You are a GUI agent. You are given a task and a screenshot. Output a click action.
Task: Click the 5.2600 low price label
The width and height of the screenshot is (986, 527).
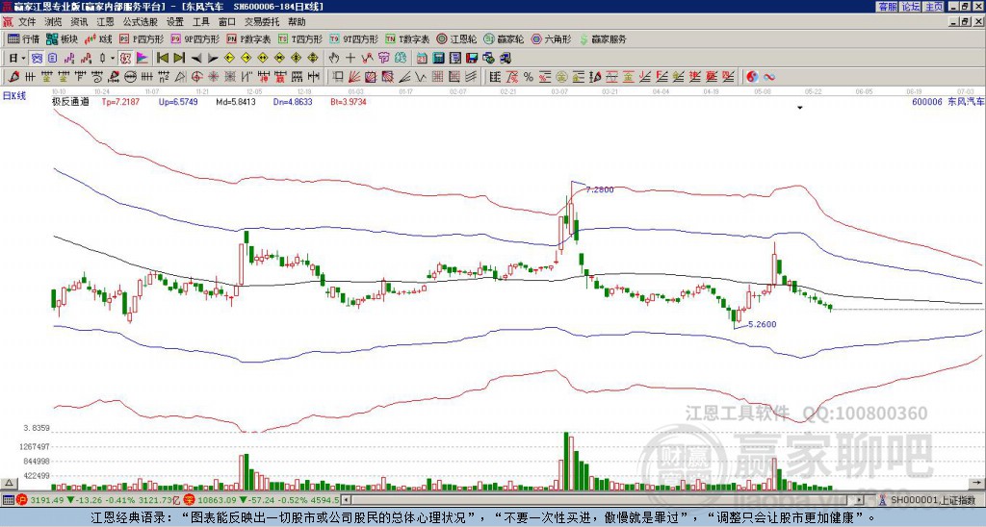point(763,325)
